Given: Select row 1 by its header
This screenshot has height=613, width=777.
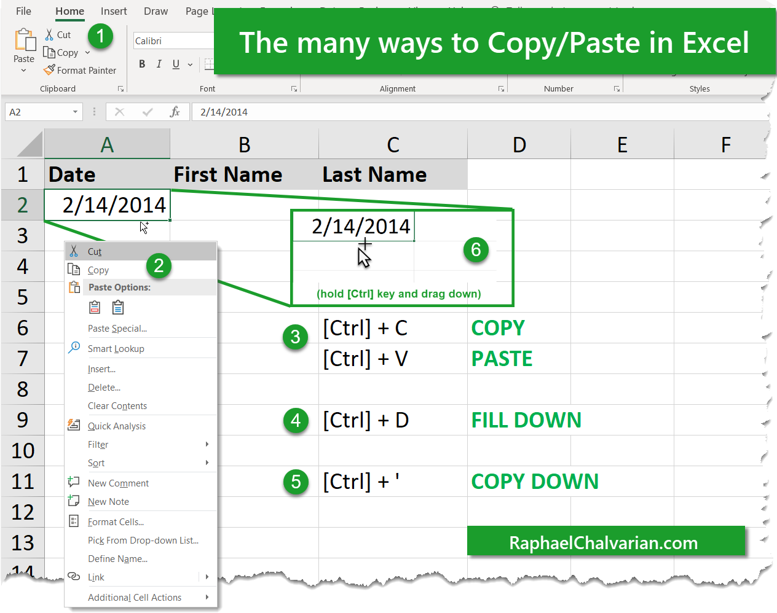Looking at the screenshot, I should coord(23,174).
